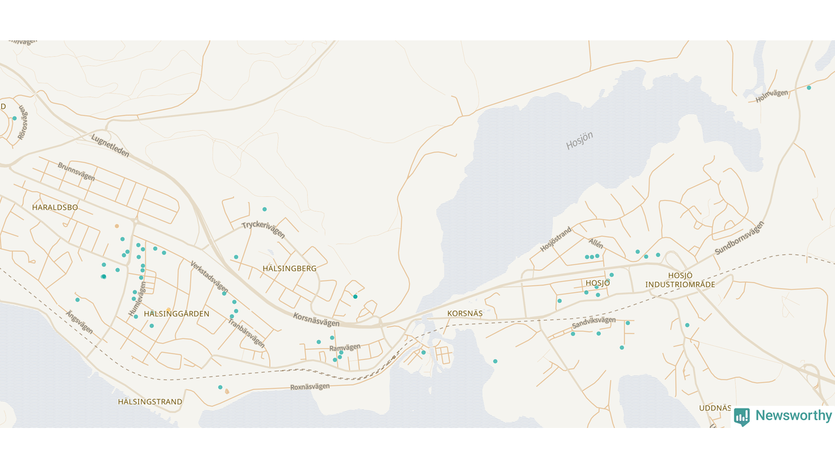Select the Lugnetleden road label
Viewport: 835px width, 469px height.
click(x=110, y=146)
